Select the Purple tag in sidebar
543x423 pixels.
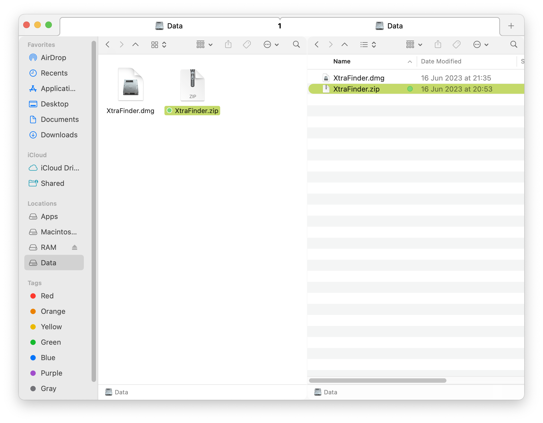coord(51,373)
